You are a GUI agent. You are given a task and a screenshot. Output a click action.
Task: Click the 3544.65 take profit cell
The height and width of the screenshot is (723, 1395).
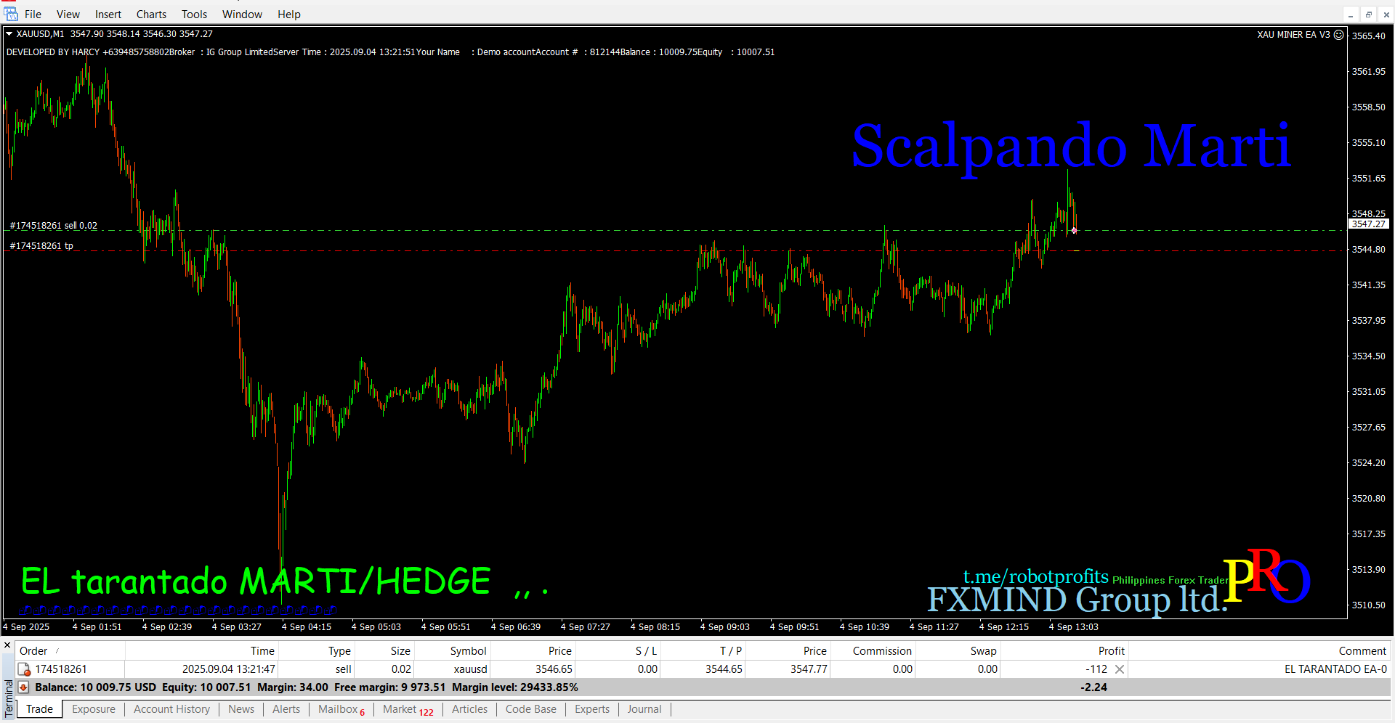(x=724, y=669)
